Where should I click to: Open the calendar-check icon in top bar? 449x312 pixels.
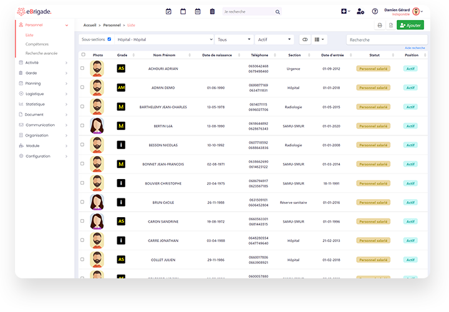point(168,11)
